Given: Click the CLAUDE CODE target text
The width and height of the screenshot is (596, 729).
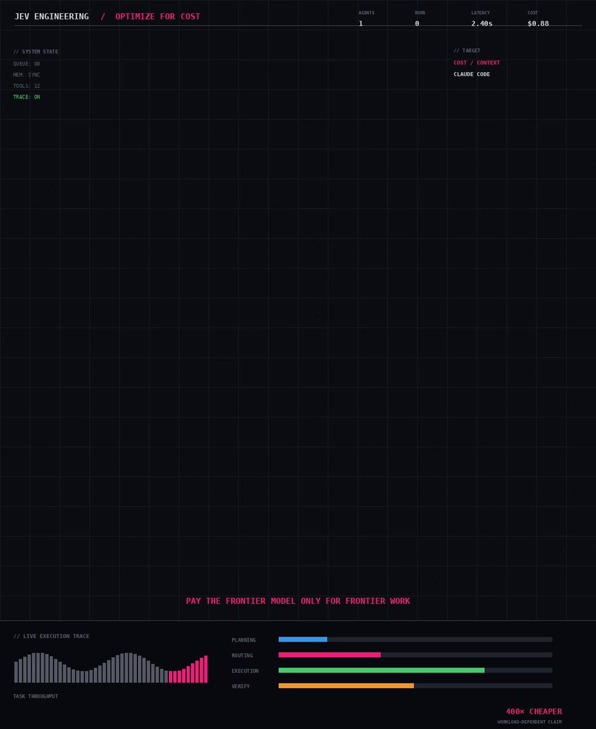Looking at the screenshot, I should coord(472,74).
